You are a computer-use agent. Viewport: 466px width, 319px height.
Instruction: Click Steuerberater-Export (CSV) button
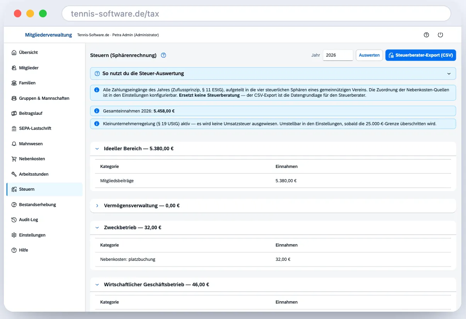[420, 55]
